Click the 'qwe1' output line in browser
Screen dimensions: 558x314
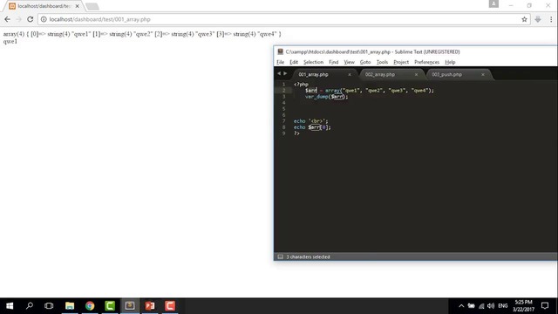pos(10,41)
